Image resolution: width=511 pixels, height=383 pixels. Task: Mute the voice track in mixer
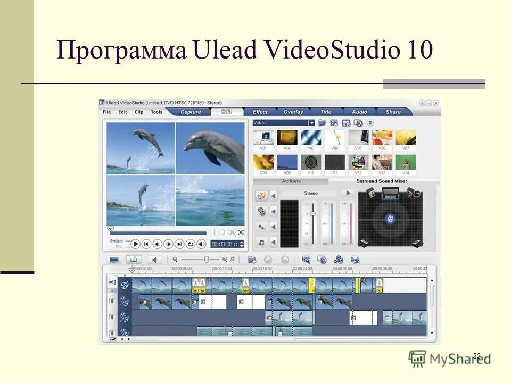274,227
